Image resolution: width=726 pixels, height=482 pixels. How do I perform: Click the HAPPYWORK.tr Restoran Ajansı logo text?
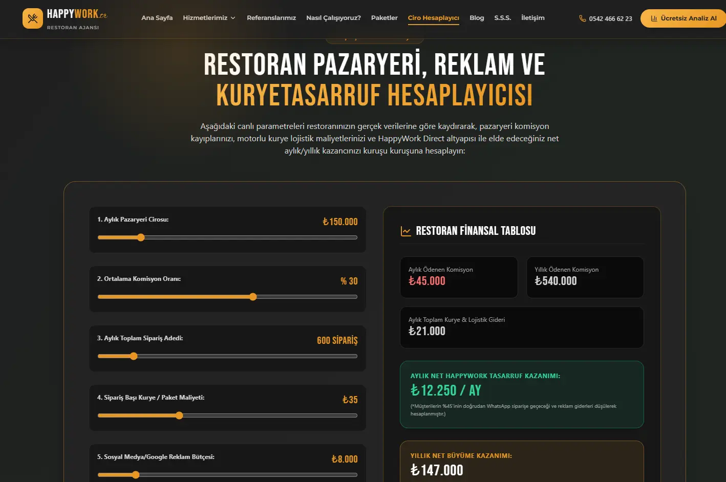[77, 19]
